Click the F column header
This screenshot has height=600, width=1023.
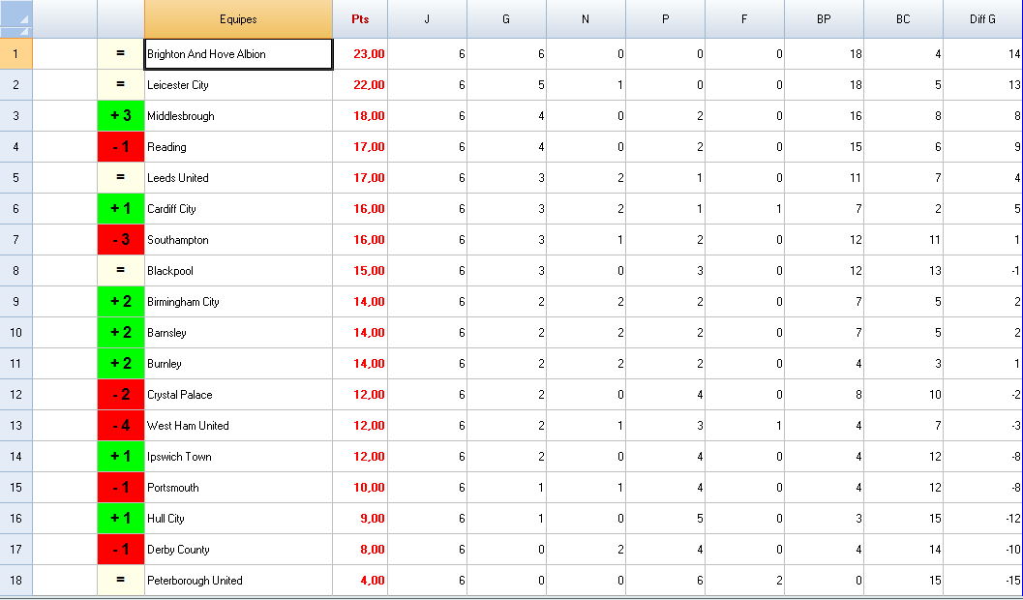[x=744, y=19]
